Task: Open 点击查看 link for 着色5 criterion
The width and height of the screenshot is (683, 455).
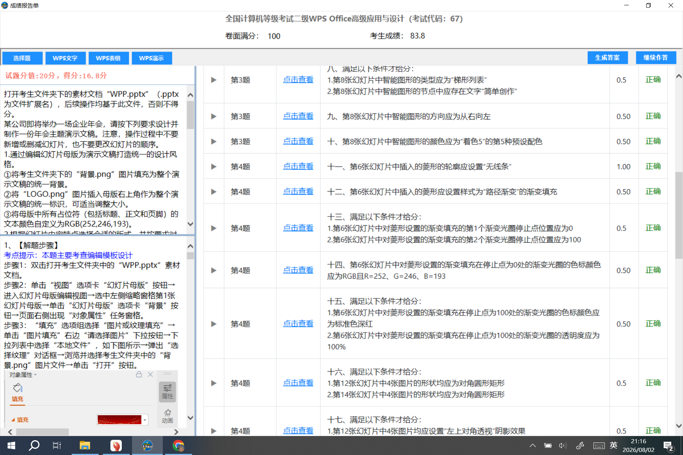Action: point(298,141)
